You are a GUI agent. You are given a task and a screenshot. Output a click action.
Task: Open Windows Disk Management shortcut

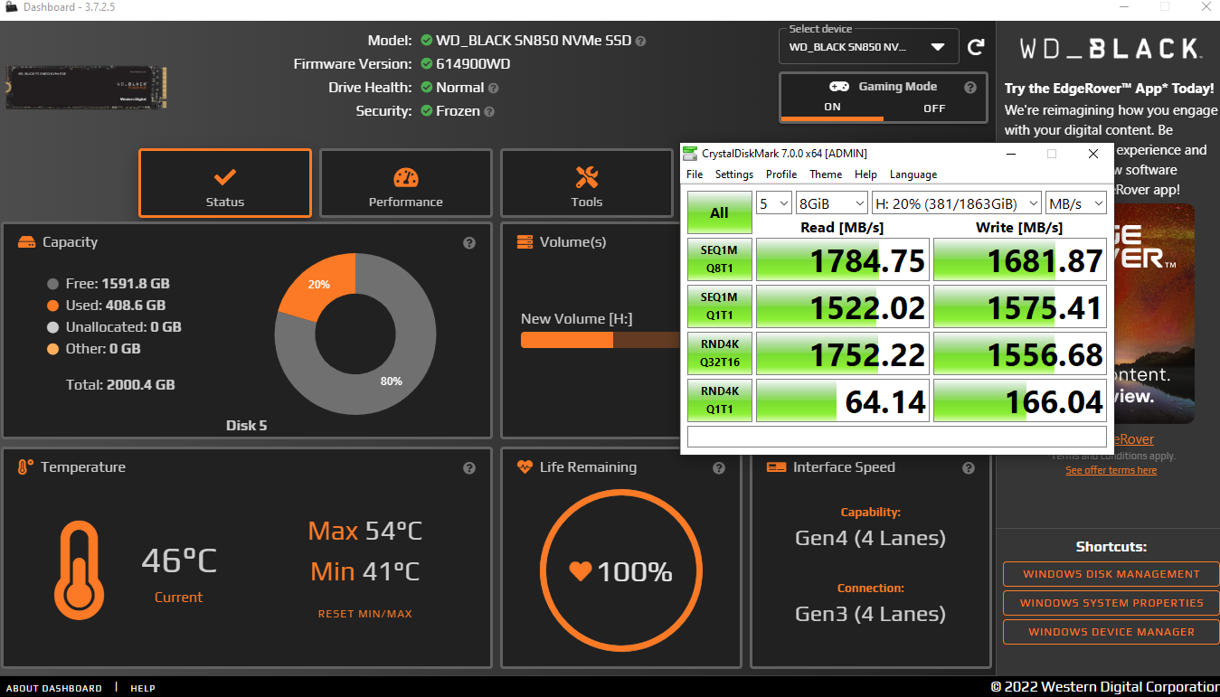(1111, 574)
